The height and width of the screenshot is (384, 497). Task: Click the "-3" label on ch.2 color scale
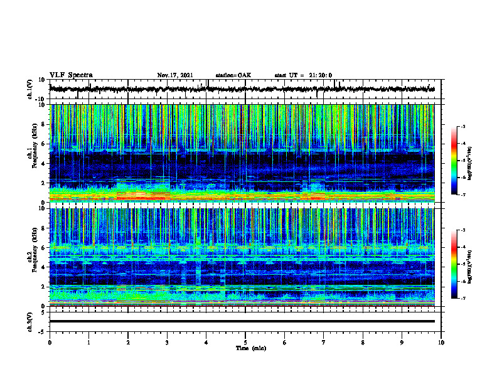tap(462, 230)
